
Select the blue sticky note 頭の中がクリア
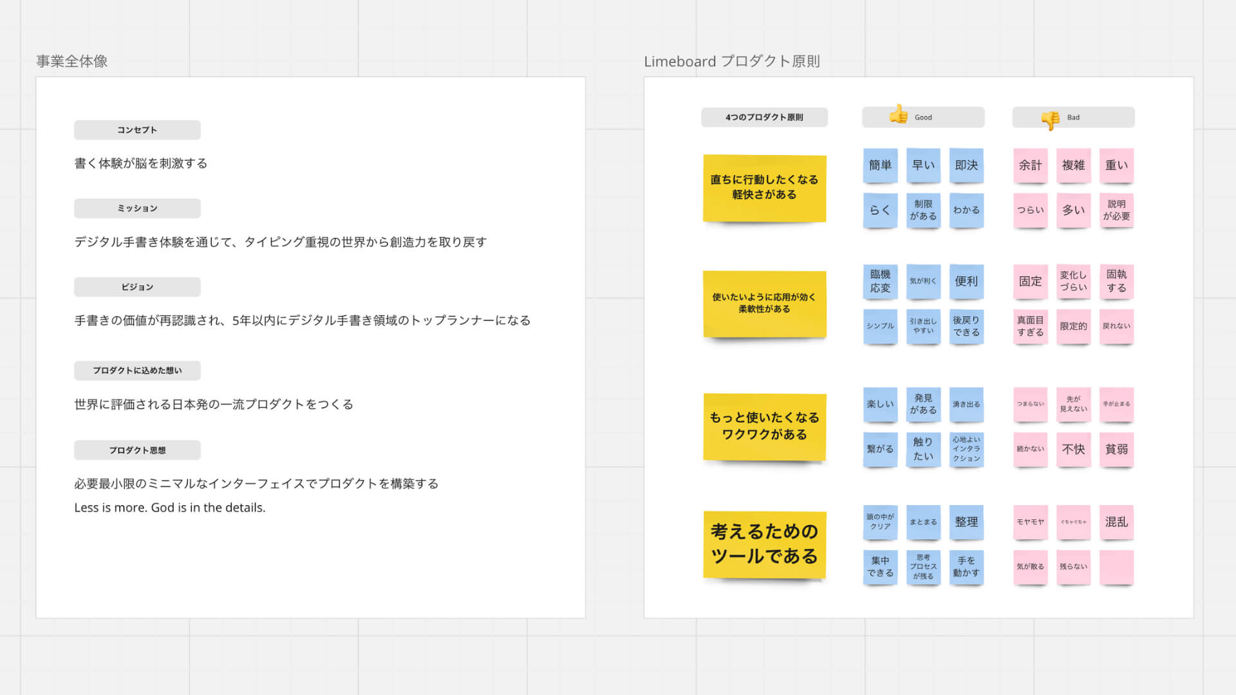880,522
